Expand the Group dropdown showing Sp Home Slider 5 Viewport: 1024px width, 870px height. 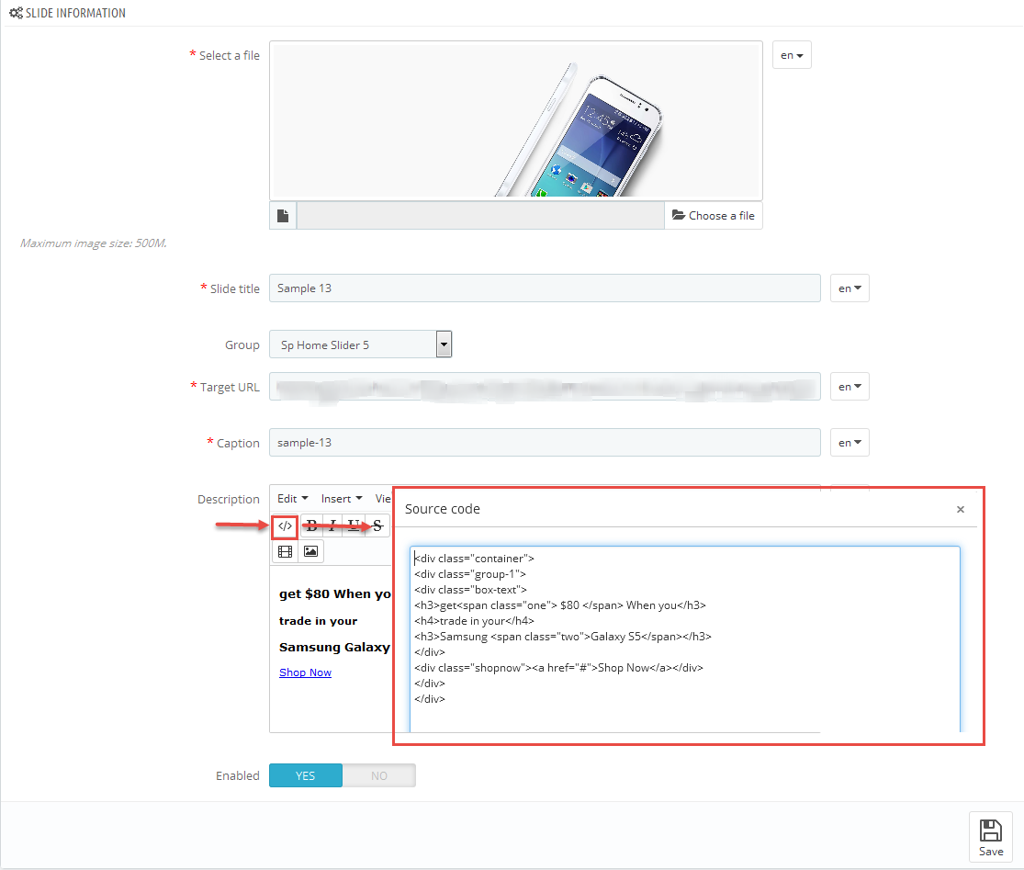tap(361, 345)
